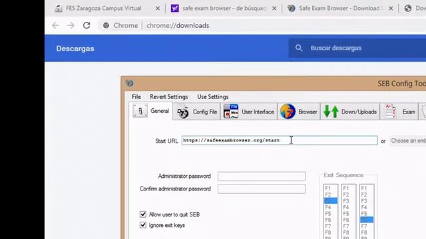
Task: Close the Safe Exam Browser - Download tab
Action: point(391,9)
